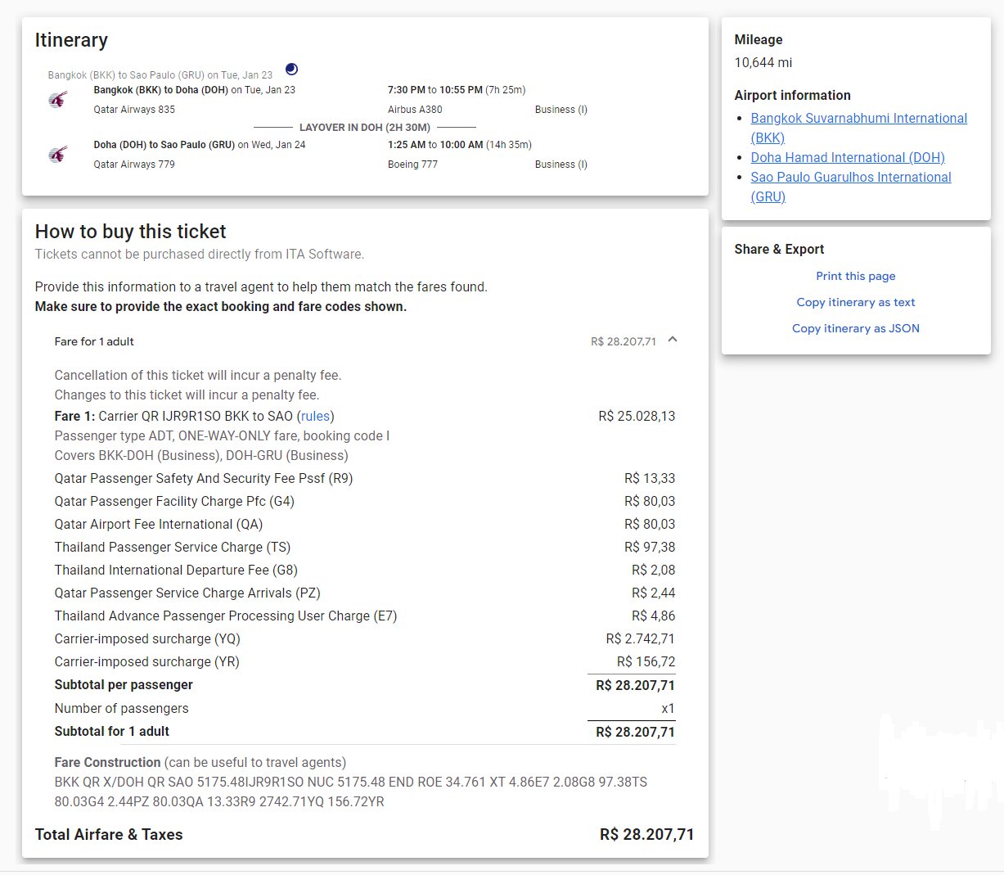1004x875 pixels.
Task: Click the 'Subtotal per passenger' label
Action: [x=124, y=684]
